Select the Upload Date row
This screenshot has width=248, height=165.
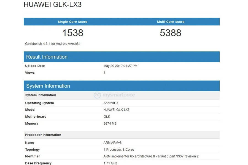pyautogui.click(x=35, y=66)
